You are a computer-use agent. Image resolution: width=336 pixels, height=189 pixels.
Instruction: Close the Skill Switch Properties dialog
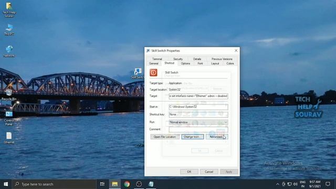tap(236, 50)
